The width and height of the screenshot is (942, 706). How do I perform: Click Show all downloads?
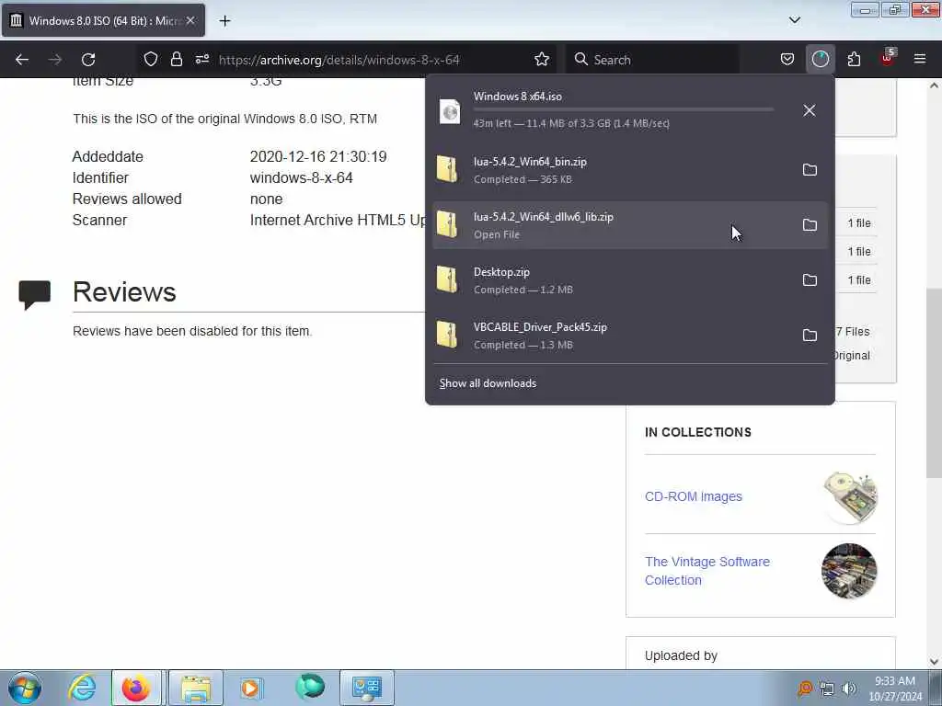click(x=488, y=383)
